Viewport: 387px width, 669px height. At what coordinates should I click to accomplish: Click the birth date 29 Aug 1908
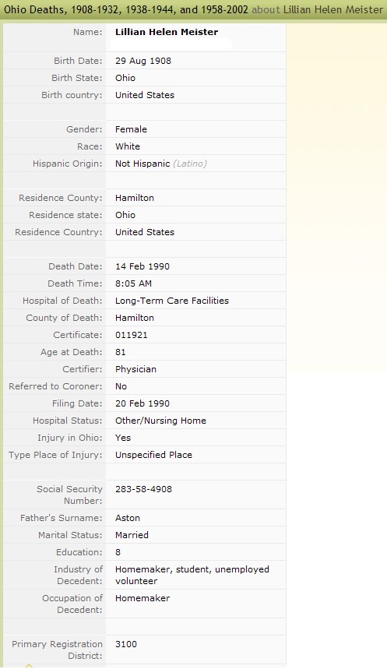[x=143, y=61]
